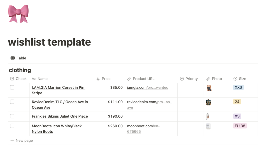Image resolution: width=258 pixels, height=145 pixels.
Task: Click the link icon beside Product URL
Action: 129,79
